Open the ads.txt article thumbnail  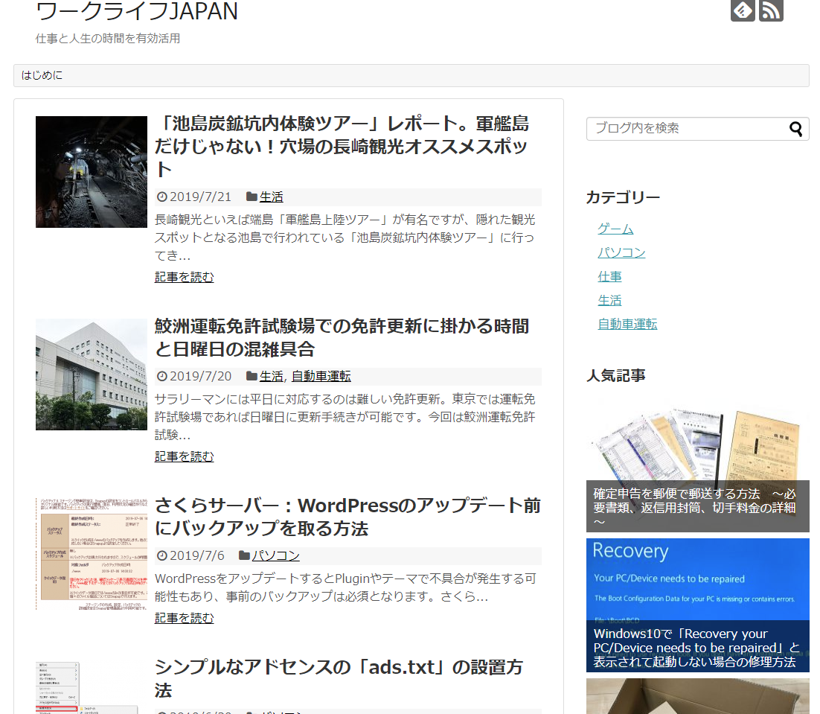click(x=92, y=686)
